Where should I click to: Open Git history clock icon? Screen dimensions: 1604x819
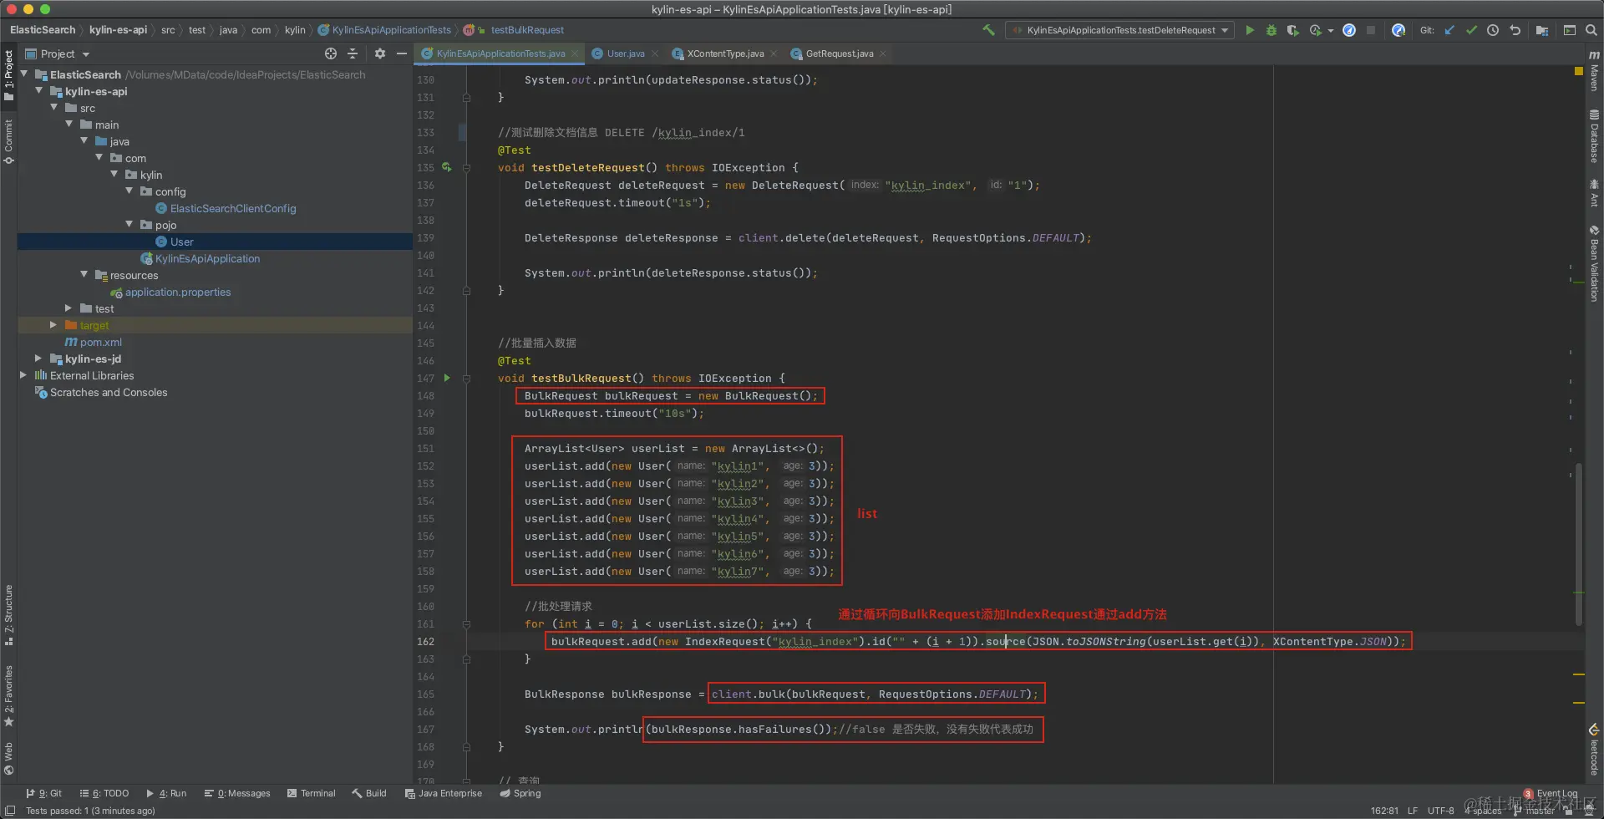point(1493,30)
